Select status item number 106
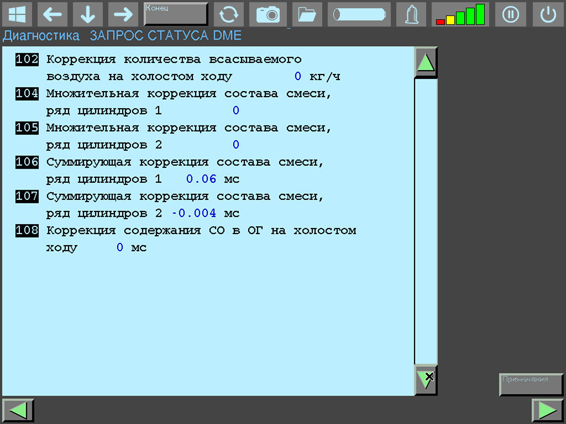 (x=27, y=162)
